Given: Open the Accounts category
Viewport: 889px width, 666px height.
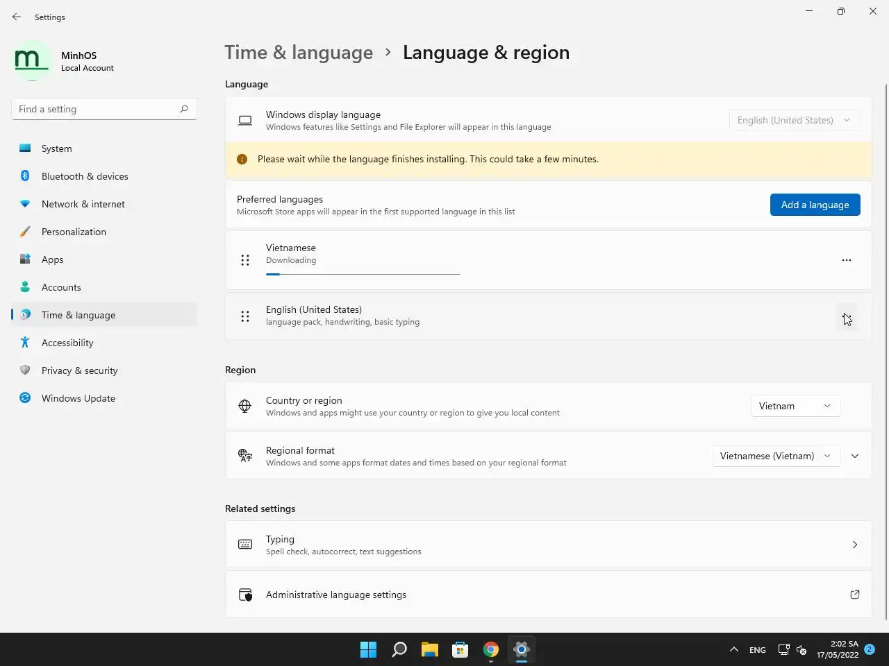Looking at the screenshot, I should (x=104, y=287).
